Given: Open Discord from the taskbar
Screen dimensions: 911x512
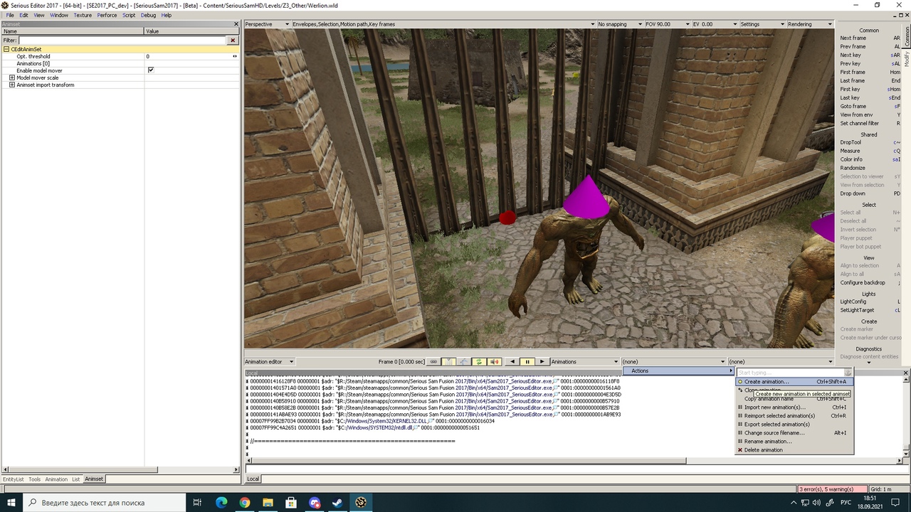Looking at the screenshot, I should (x=315, y=503).
